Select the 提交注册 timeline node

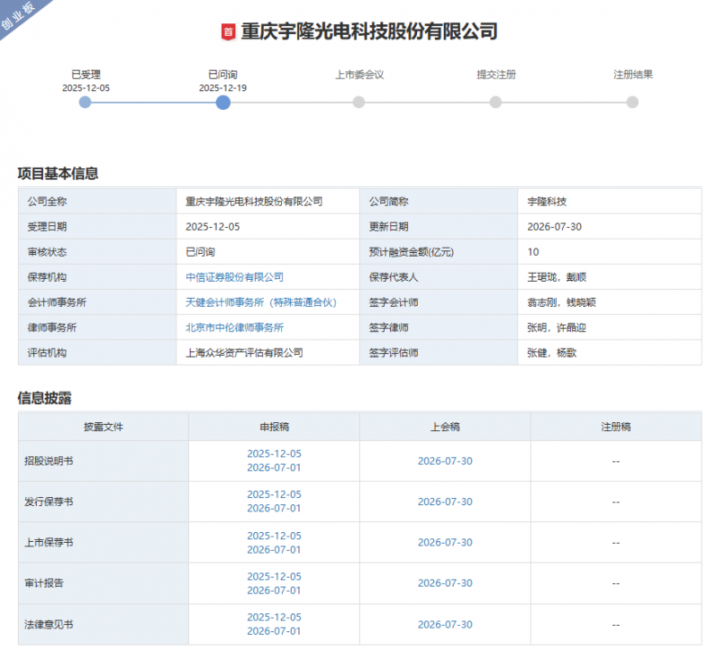pos(496,102)
